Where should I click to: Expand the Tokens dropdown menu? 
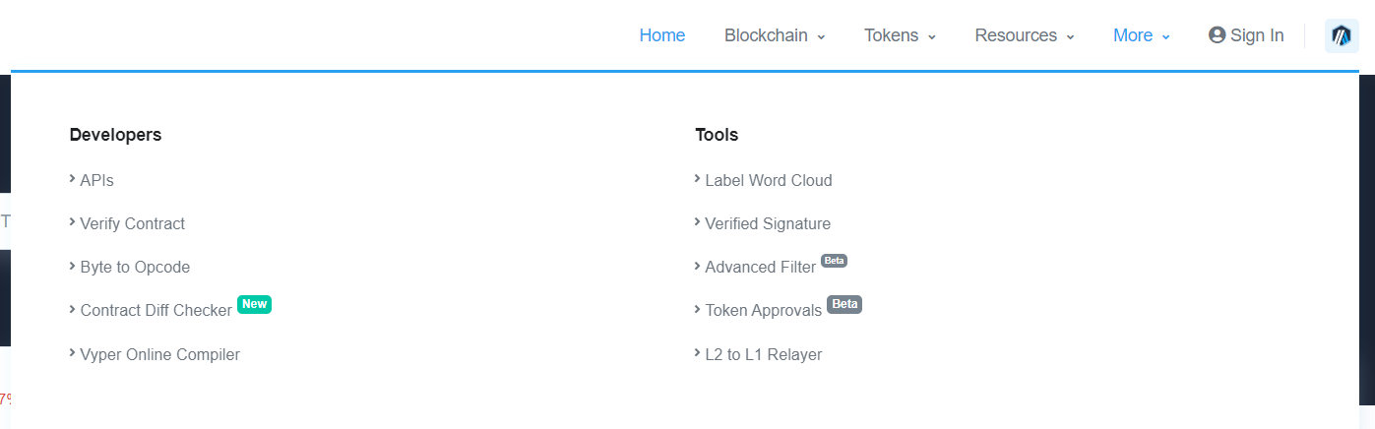(x=900, y=35)
